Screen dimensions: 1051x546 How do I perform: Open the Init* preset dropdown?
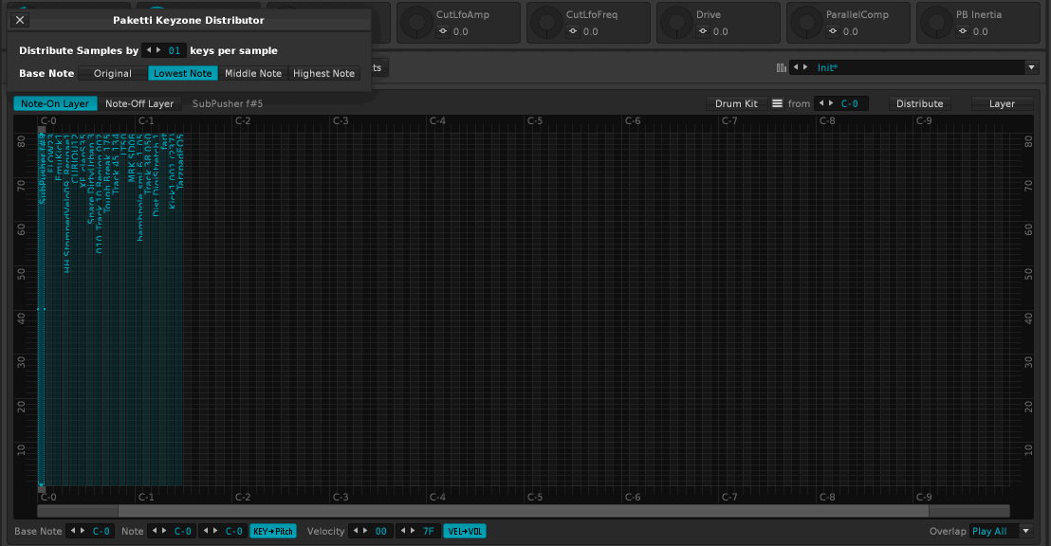pos(1032,67)
